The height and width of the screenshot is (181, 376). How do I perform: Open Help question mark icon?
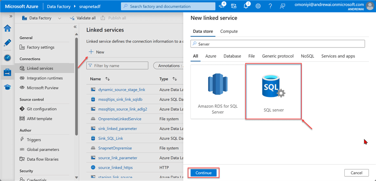270,6
